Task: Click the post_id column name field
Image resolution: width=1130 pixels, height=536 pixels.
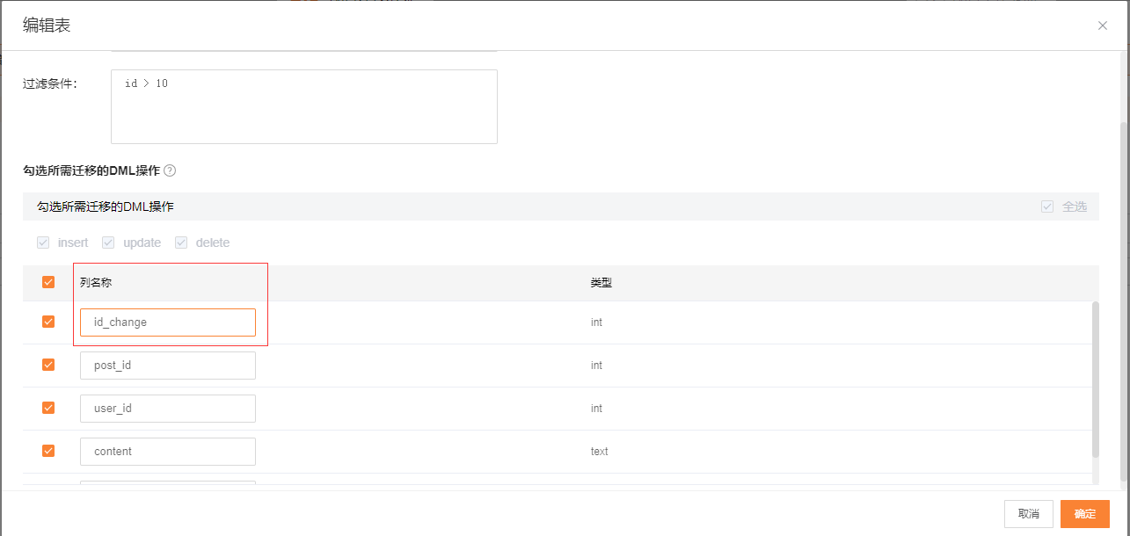Action: (x=167, y=366)
